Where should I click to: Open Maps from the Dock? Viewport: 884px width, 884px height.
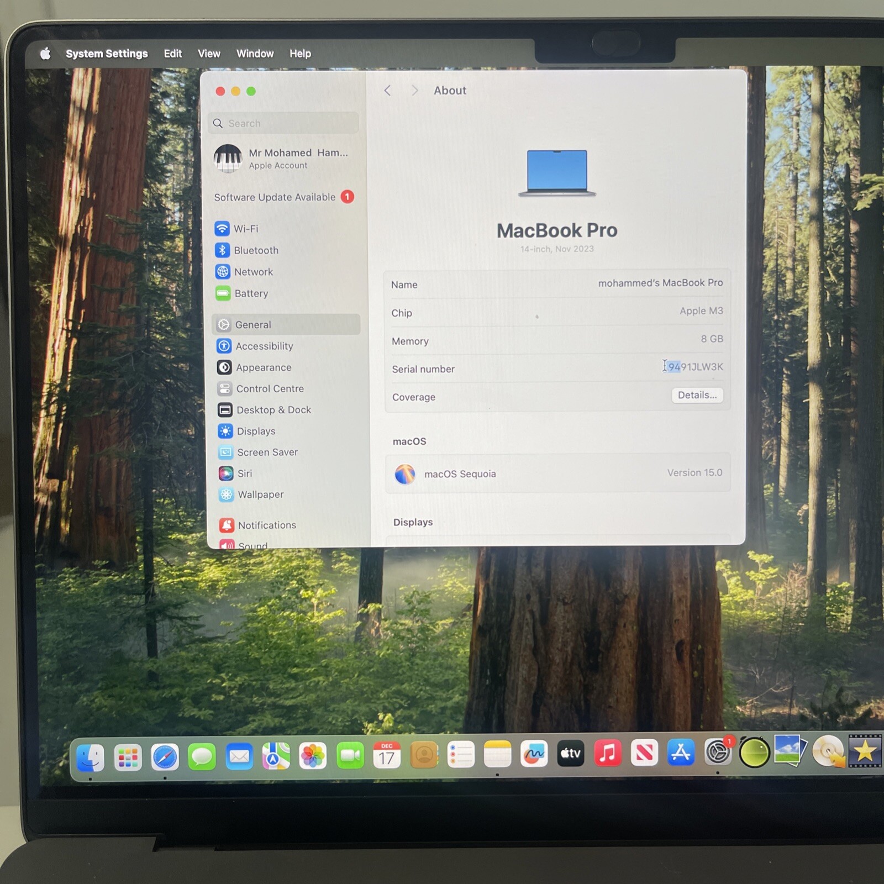point(276,756)
